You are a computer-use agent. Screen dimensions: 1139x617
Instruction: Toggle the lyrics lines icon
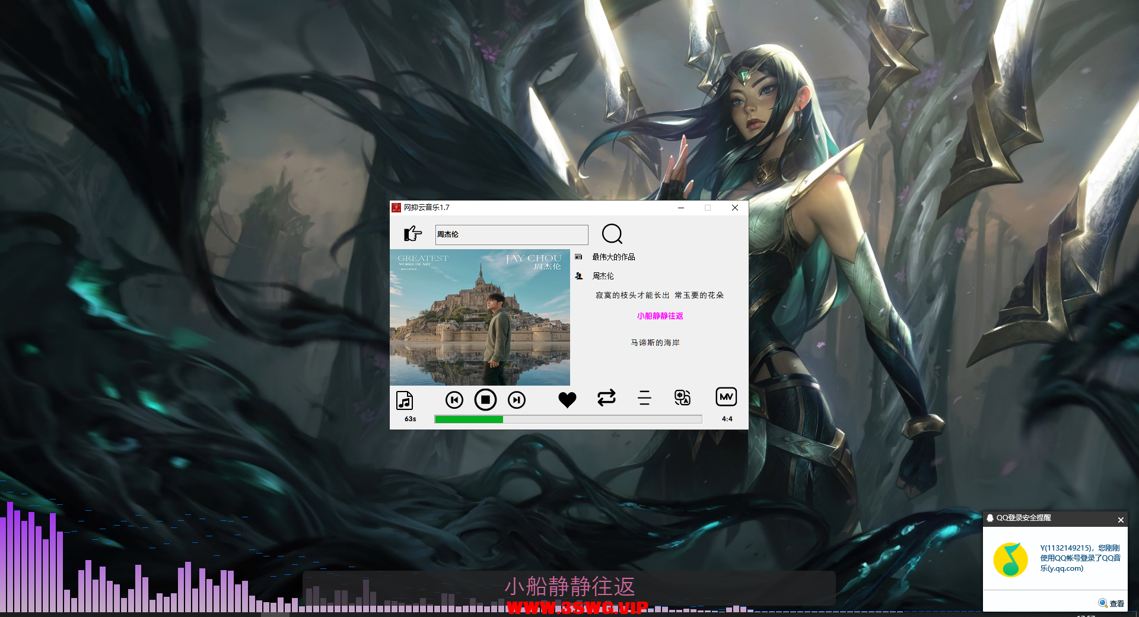point(644,397)
